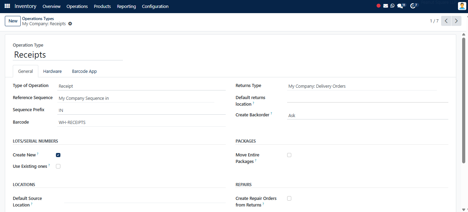The image size is (468, 212).
Task: Go to next record arrow
Action: pos(456,21)
